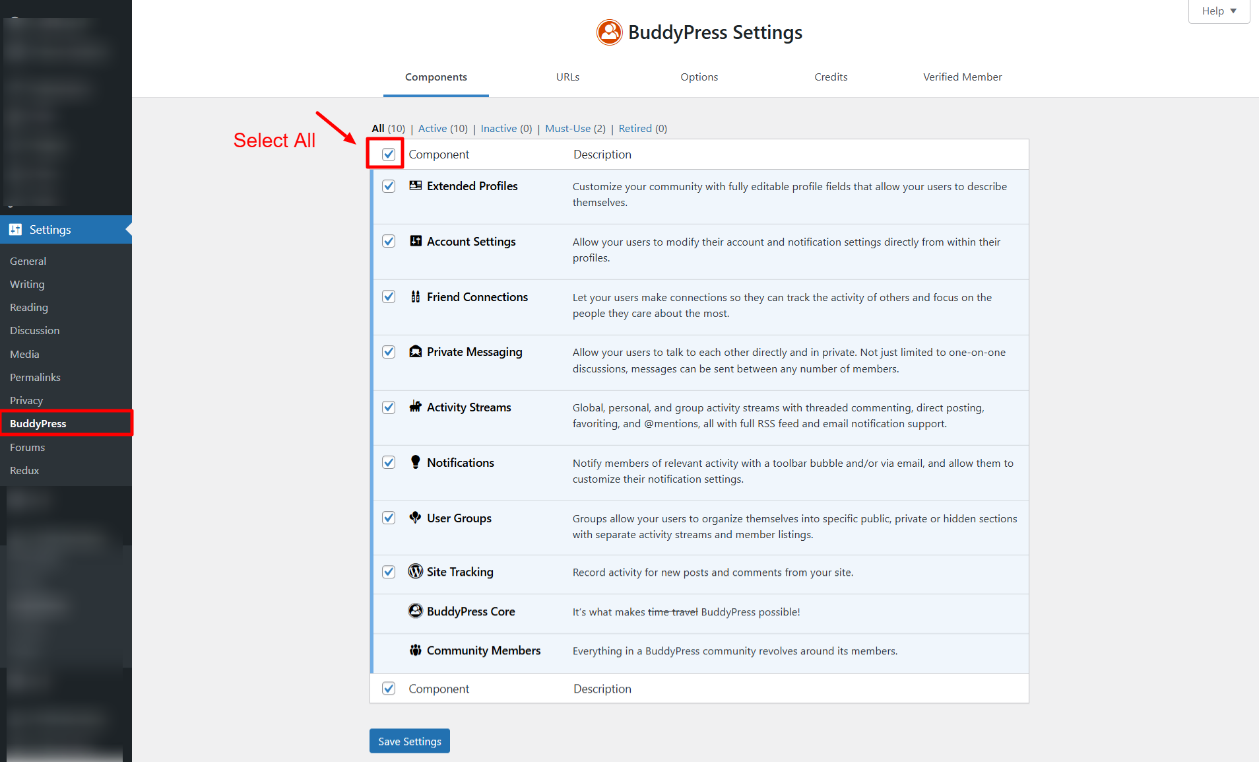This screenshot has width=1259, height=762.
Task: Expand the Settings menu in the sidebar
Action: point(49,229)
